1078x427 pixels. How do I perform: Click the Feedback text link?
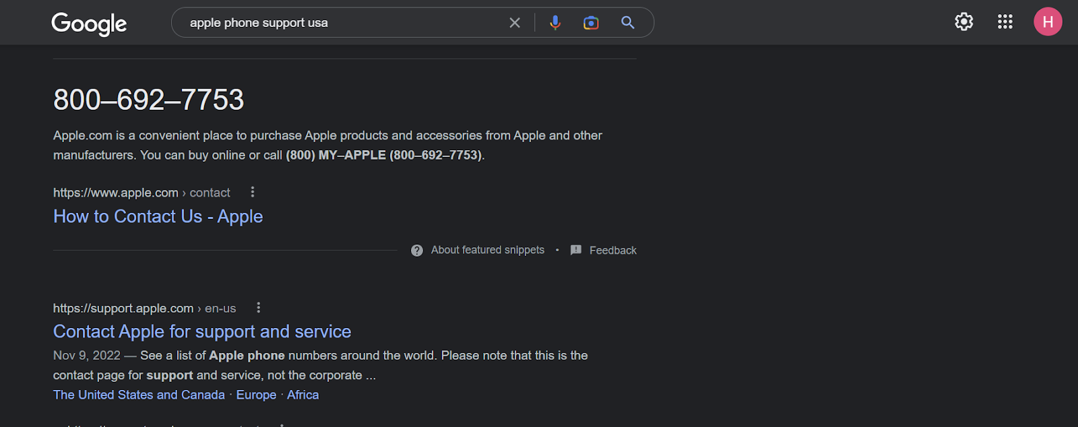tap(612, 251)
